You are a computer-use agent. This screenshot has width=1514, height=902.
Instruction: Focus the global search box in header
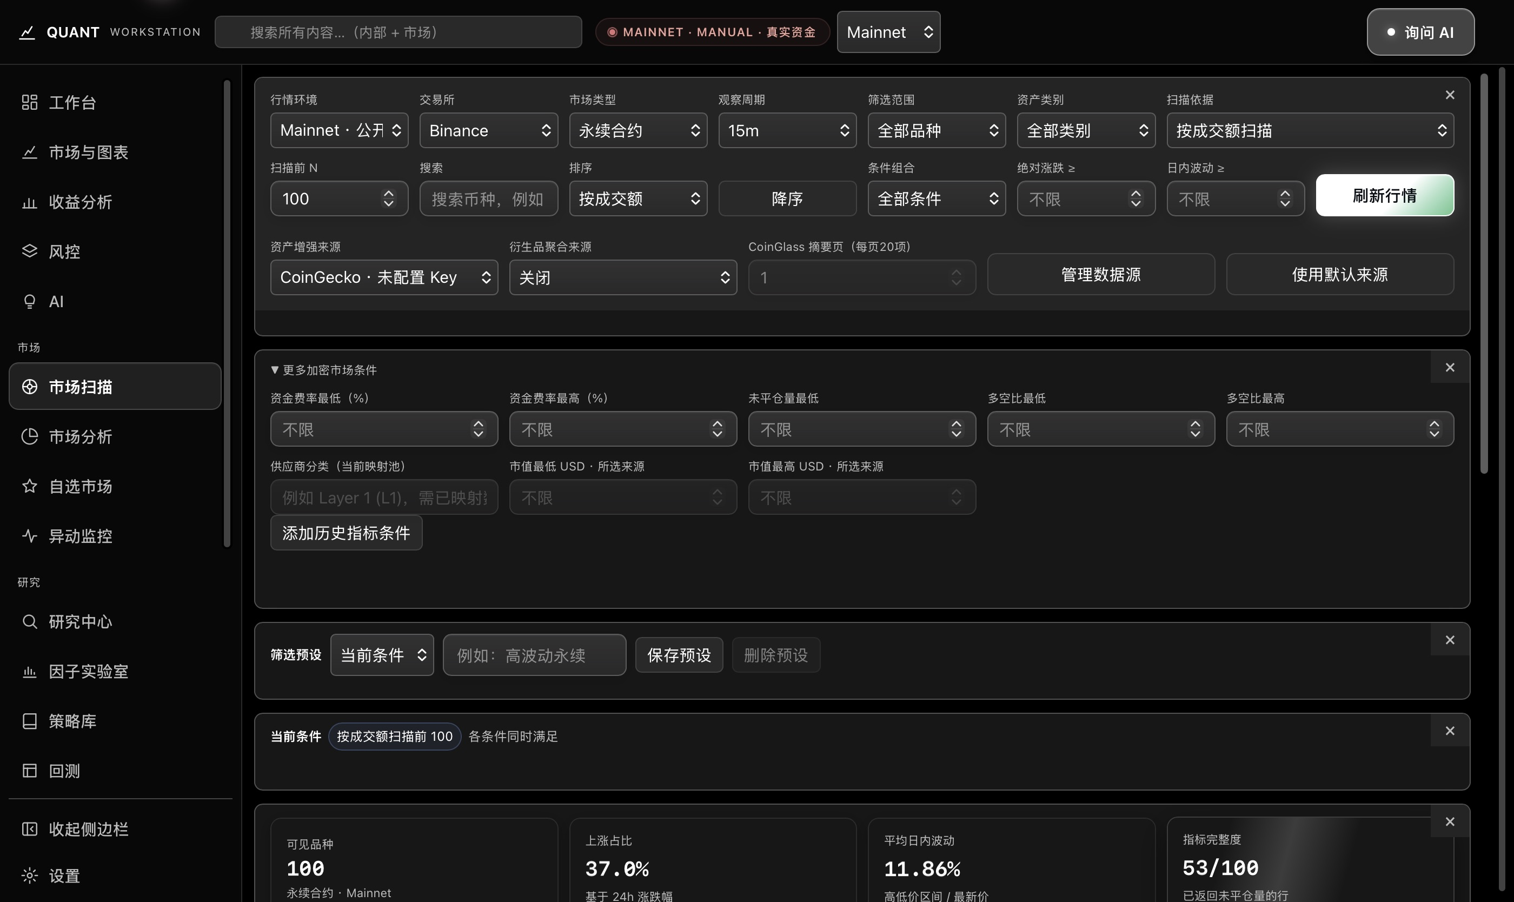pyautogui.click(x=398, y=32)
